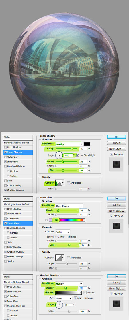Screen dimensions: 129x320
Task: Click the black-to-white gradient bar in Gradient Overlay
Action: click(x=67, y=293)
